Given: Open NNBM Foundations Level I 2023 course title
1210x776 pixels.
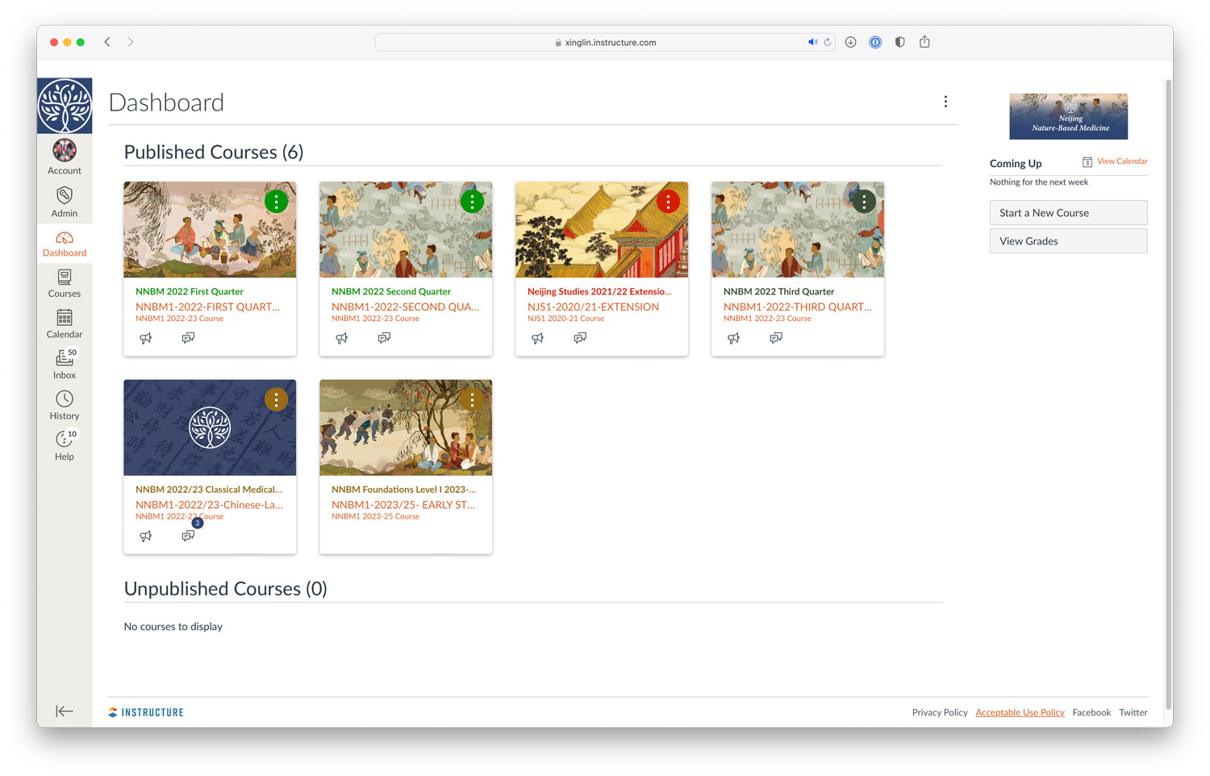Looking at the screenshot, I should tap(404, 489).
